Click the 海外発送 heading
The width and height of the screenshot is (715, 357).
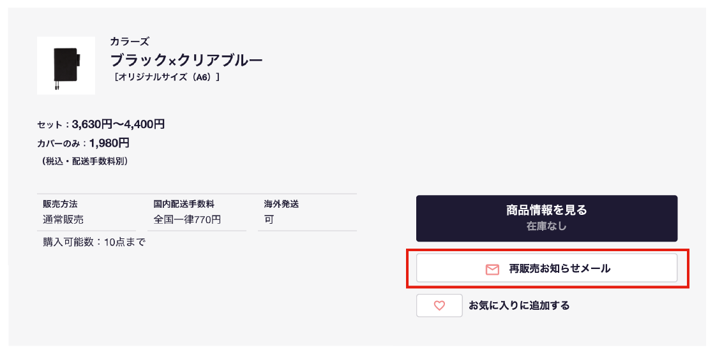pos(282,204)
